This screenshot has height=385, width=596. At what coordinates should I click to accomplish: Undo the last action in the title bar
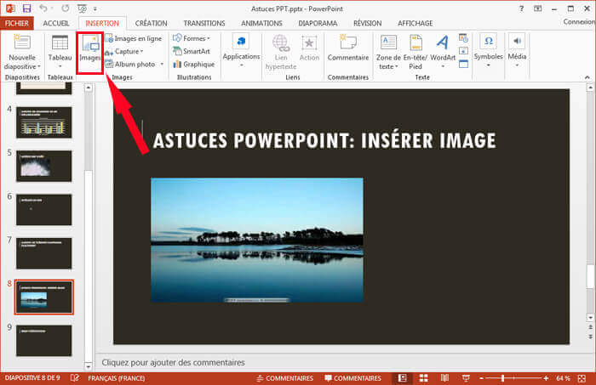point(43,8)
